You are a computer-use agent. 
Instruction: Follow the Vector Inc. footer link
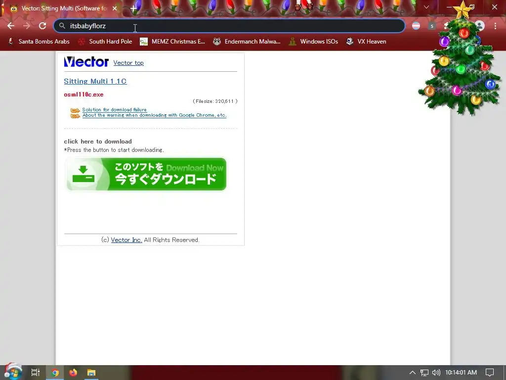coord(126,240)
